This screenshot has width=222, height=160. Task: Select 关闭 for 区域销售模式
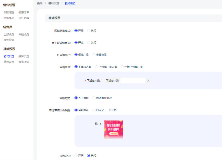click(x=89, y=31)
